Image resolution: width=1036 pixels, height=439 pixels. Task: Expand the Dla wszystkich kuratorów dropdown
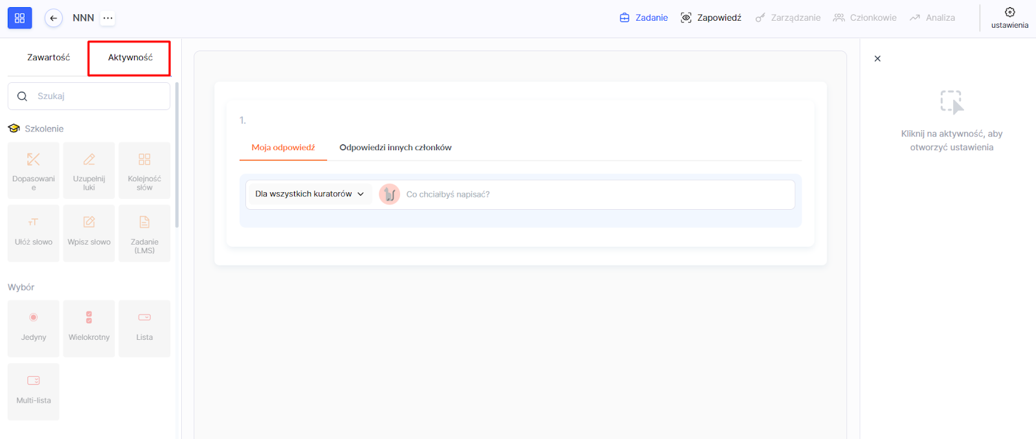[309, 194]
